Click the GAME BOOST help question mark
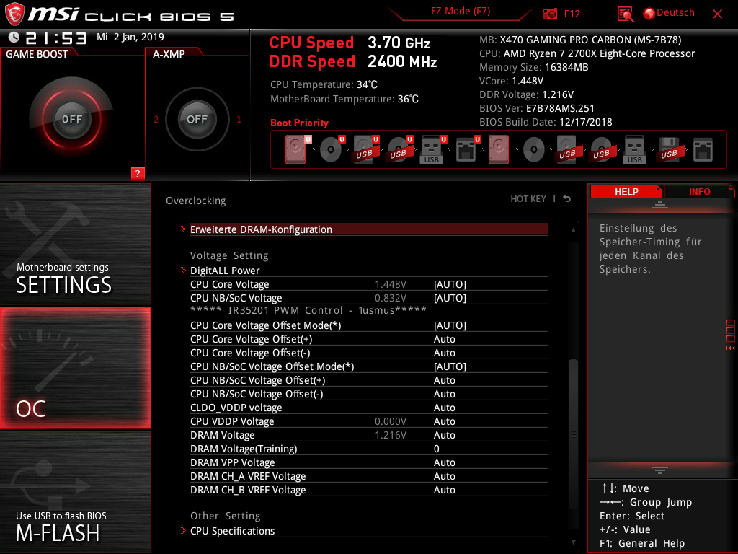This screenshot has height=554, width=738. click(137, 173)
